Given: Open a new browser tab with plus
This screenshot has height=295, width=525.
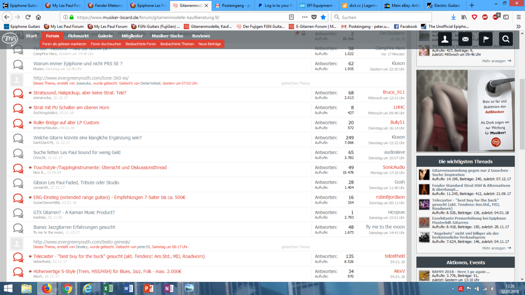Looking at the screenshot, I should coord(472,5).
